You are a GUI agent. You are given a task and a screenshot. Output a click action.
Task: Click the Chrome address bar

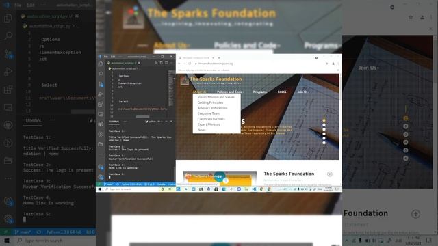click(260, 64)
